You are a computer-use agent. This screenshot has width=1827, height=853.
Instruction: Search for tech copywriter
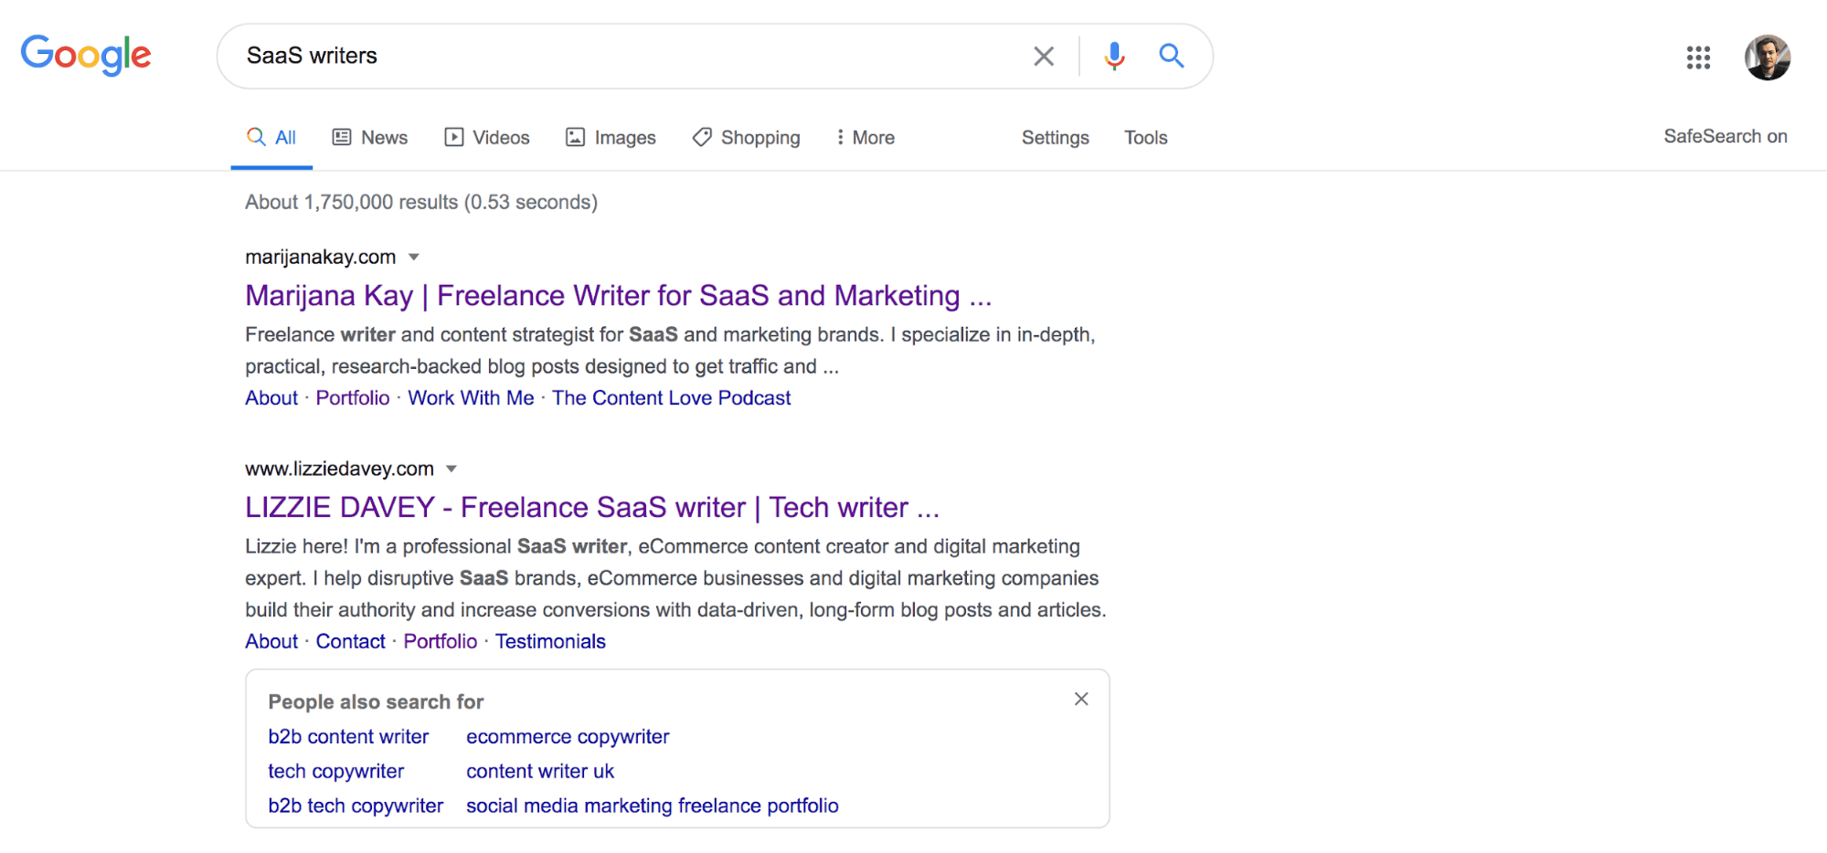tap(335, 772)
